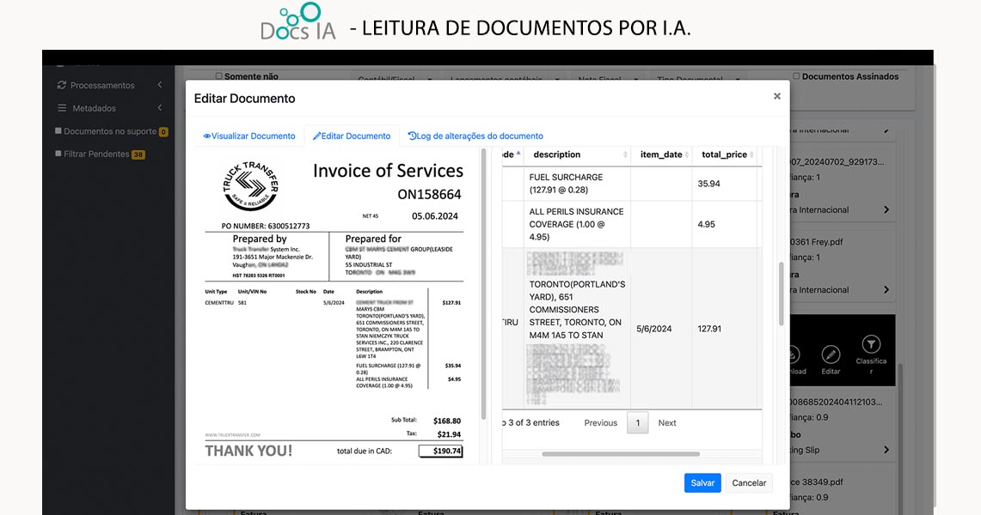
Task: Go to the Next page of entries
Action: pyautogui.click(x=667, y=422)
